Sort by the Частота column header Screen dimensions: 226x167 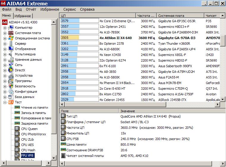tap(146, 16)
